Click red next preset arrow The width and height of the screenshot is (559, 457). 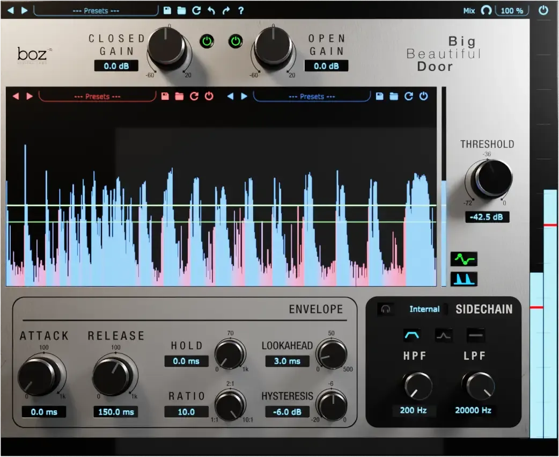(30, 96)
